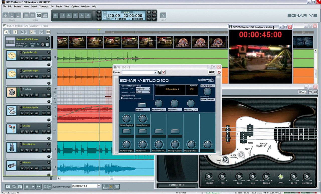Expand the Bass Guitar track strip arrow
This screenshot has width=321, height=194.
click(49, 144)
